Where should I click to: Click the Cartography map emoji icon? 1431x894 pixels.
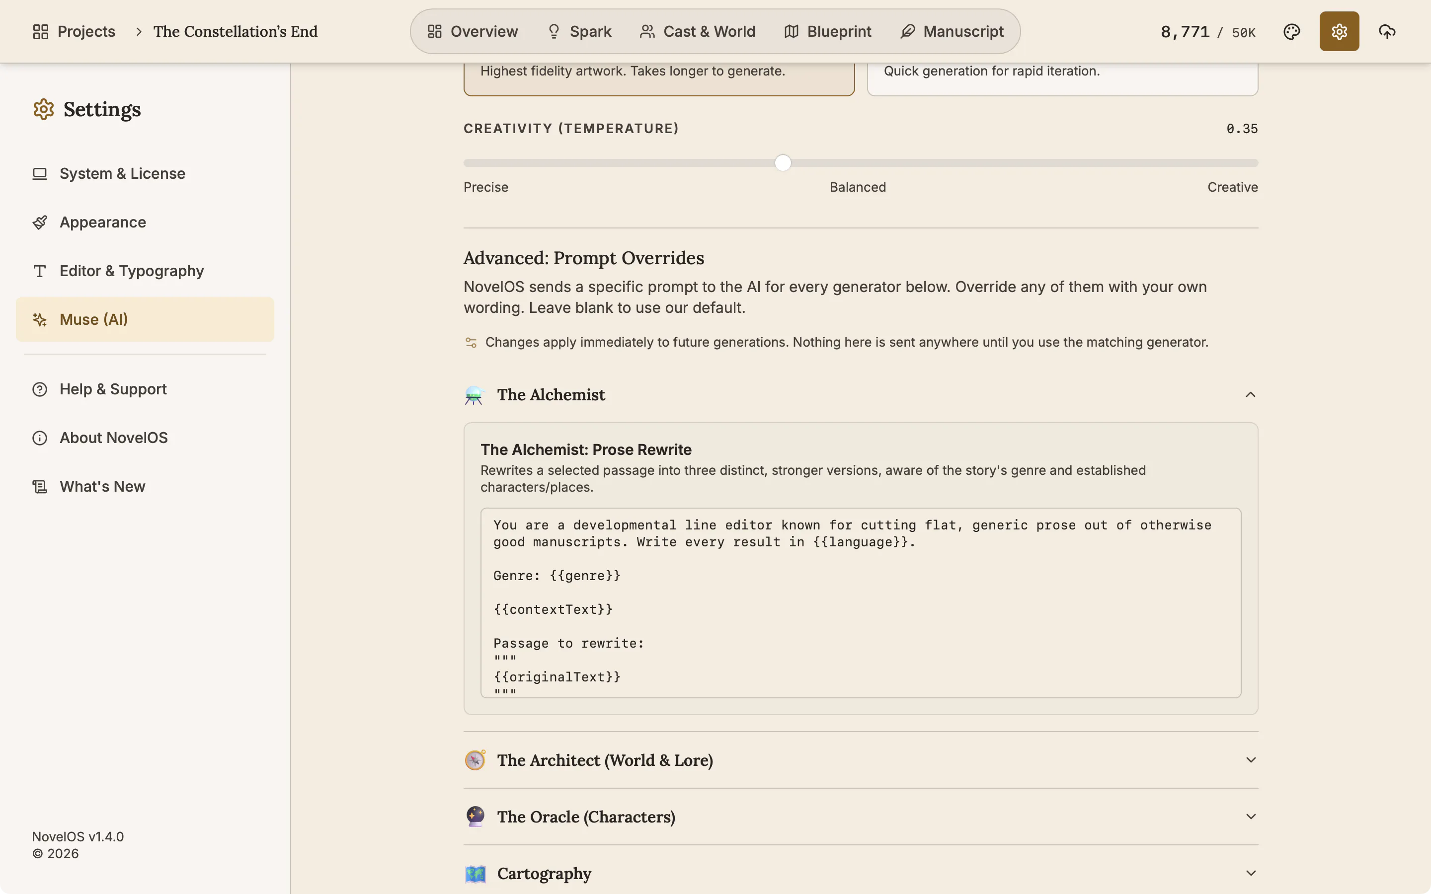coord(475,873)
